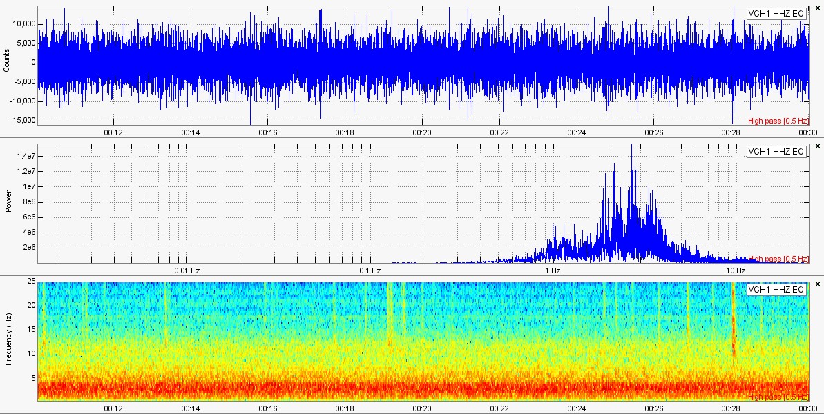Click the -15,000 counts tick label
Viewport: 824px width, 414px height.
pyautogui.click(x=23, y=120)
